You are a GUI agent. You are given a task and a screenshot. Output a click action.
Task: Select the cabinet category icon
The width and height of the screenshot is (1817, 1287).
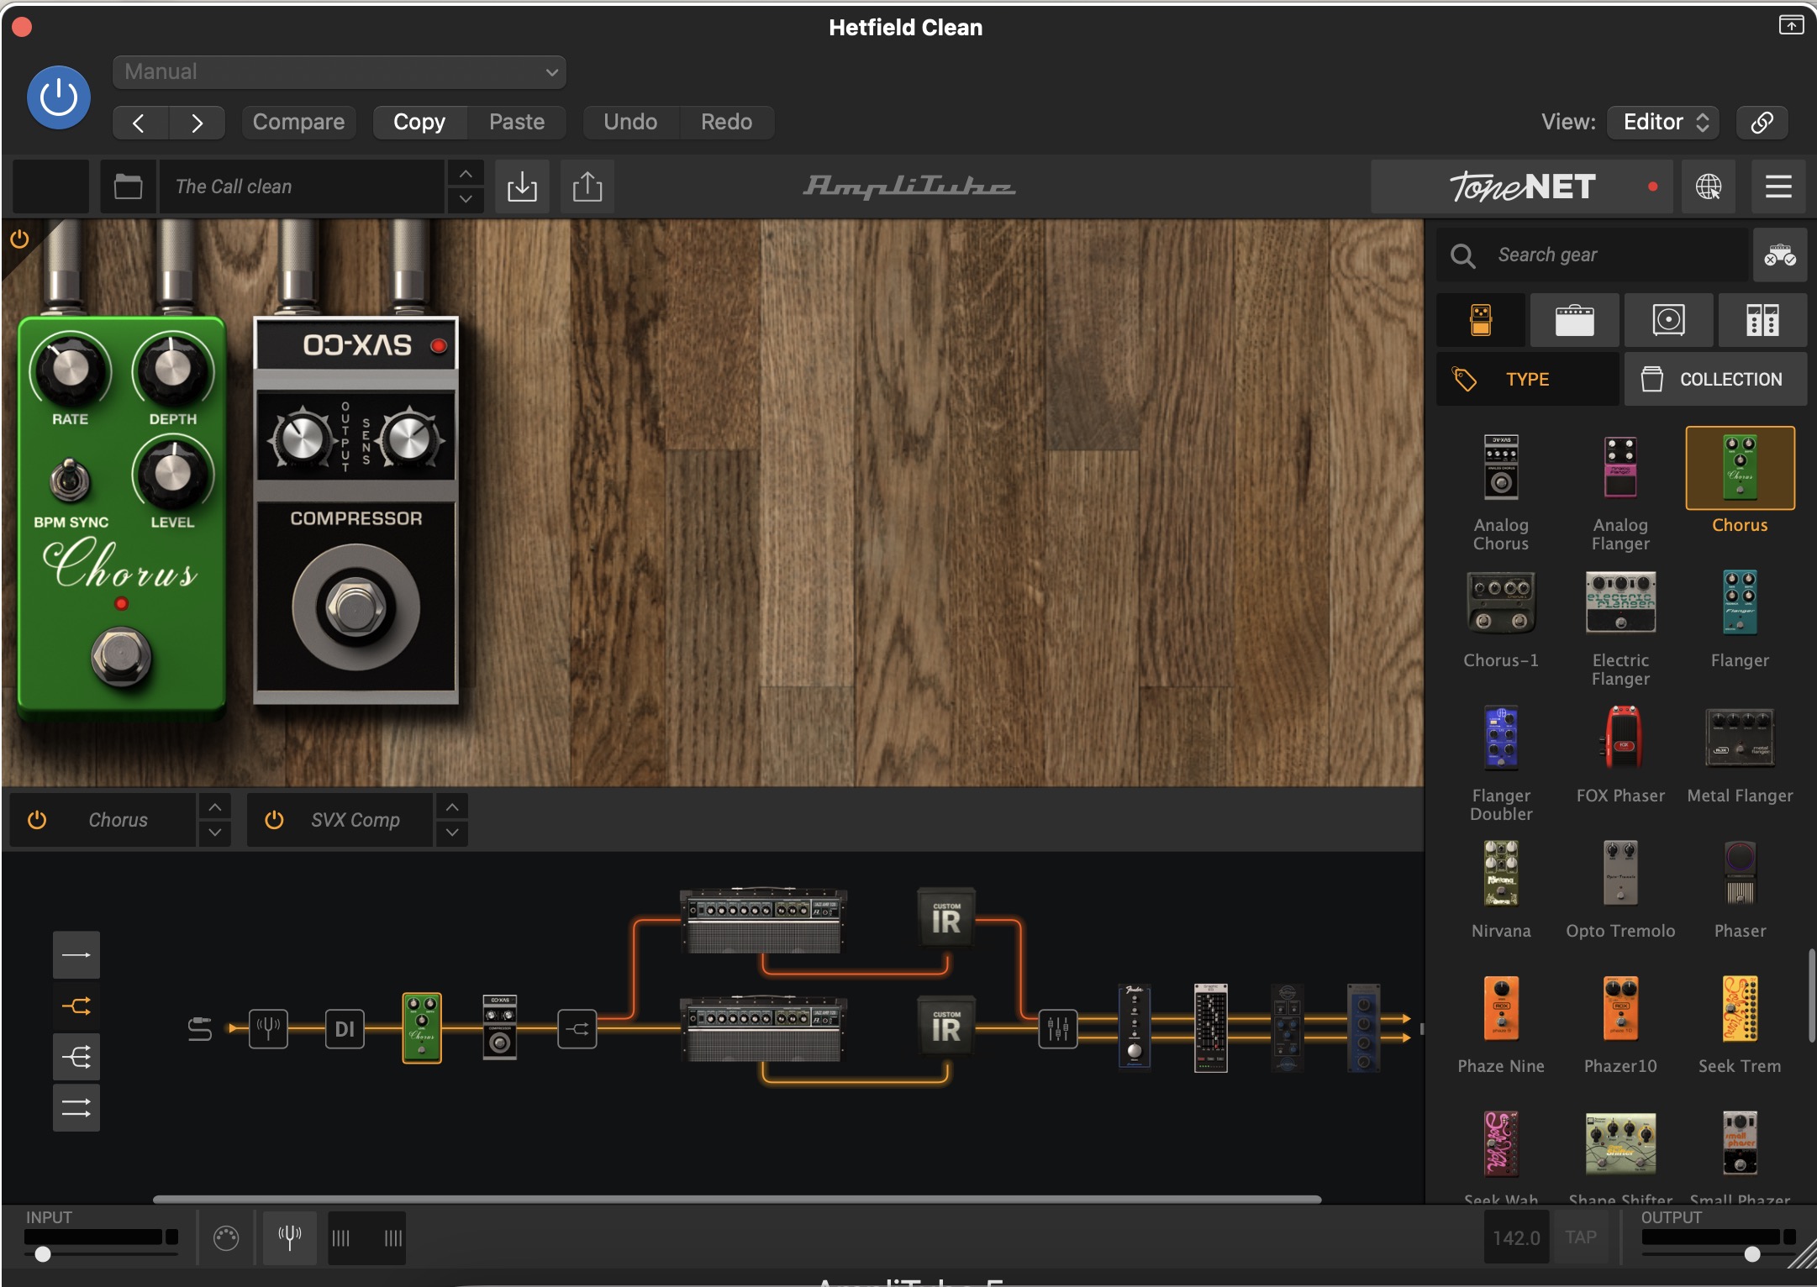click(1668, 320)
